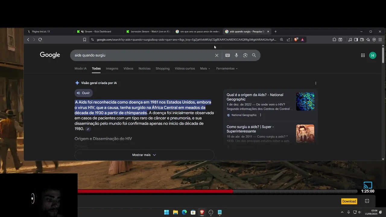Exit fullscreen in the video player
This screenshot has width=386, height=217.
click(x=367, y=201)
